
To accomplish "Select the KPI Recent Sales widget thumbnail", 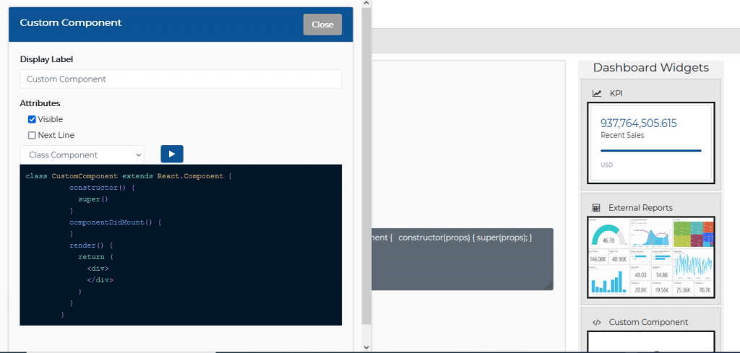I will coord(650,142).
